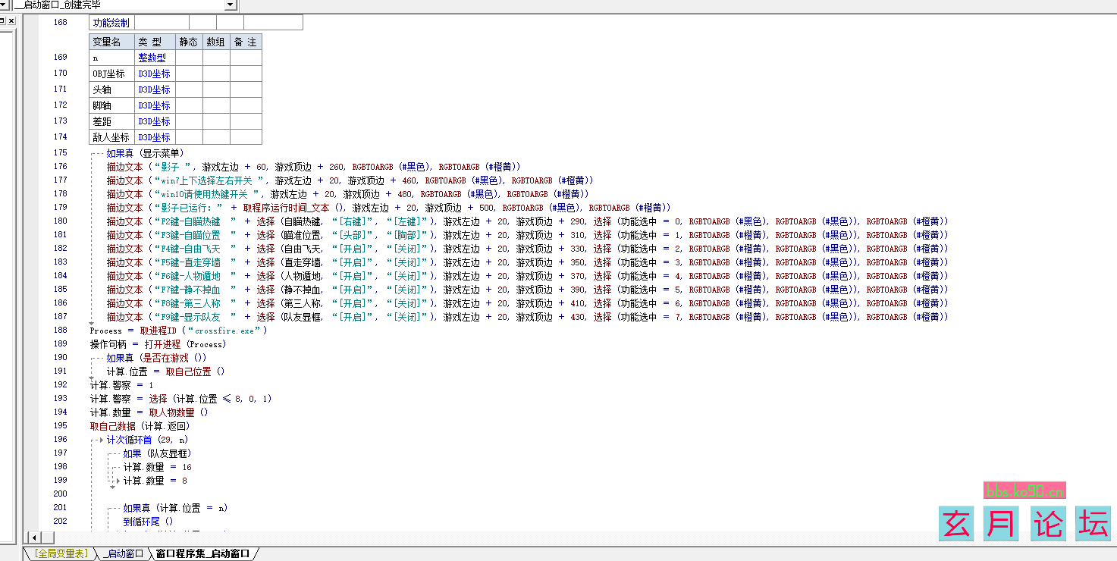Toggle the 静态 cell for variable OBJ坐标
This screenshot has height=561, width=1117.
189,74
